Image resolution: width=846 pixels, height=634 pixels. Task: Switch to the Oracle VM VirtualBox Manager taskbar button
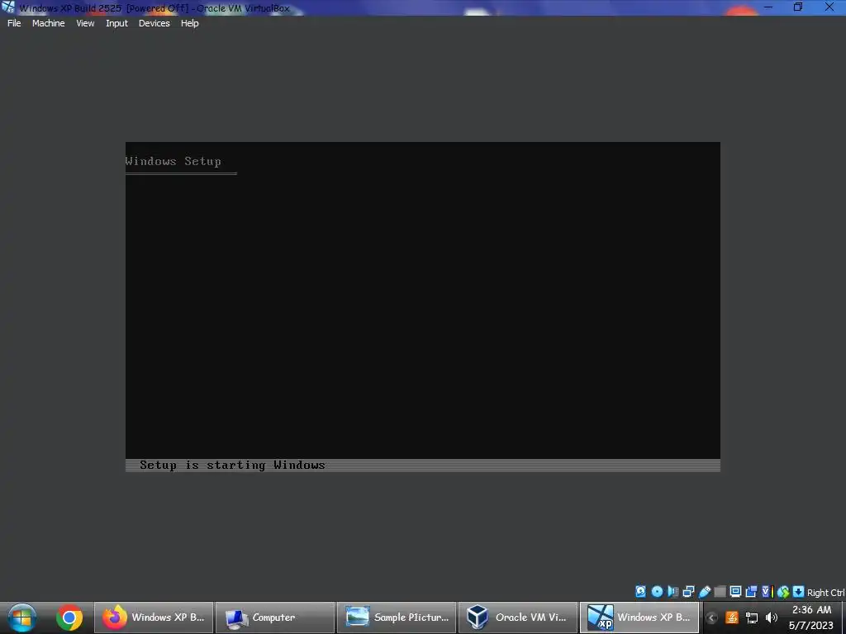(517, 617)
